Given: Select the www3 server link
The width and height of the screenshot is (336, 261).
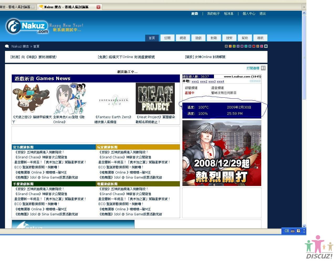Looking at the screenshot, I should (x=212, y=81).
